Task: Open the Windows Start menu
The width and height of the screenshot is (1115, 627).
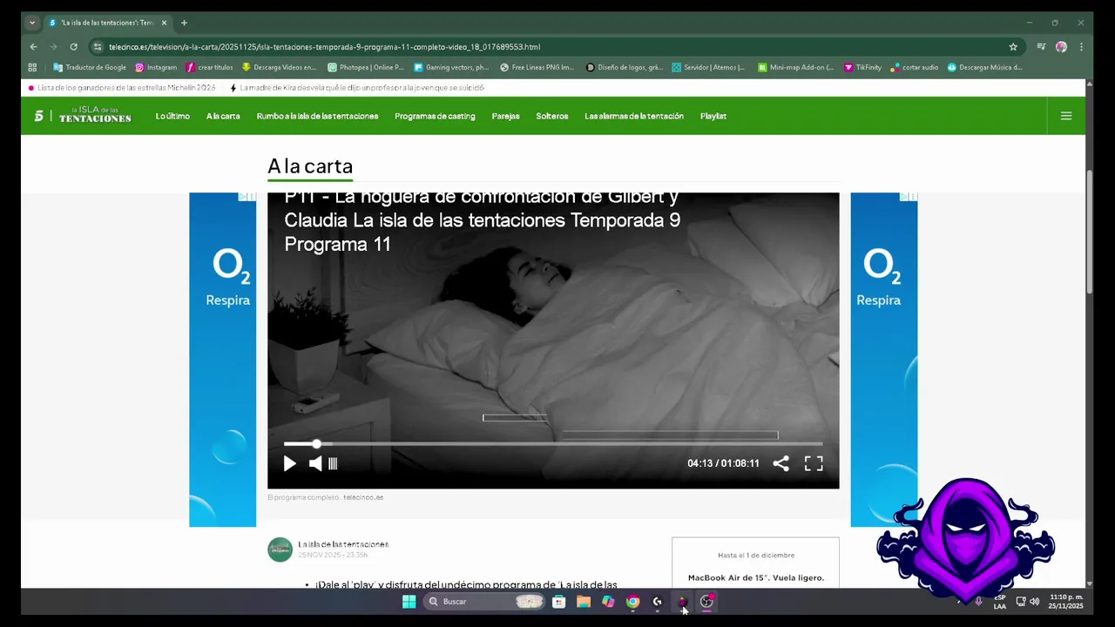Action: point(409,602)
